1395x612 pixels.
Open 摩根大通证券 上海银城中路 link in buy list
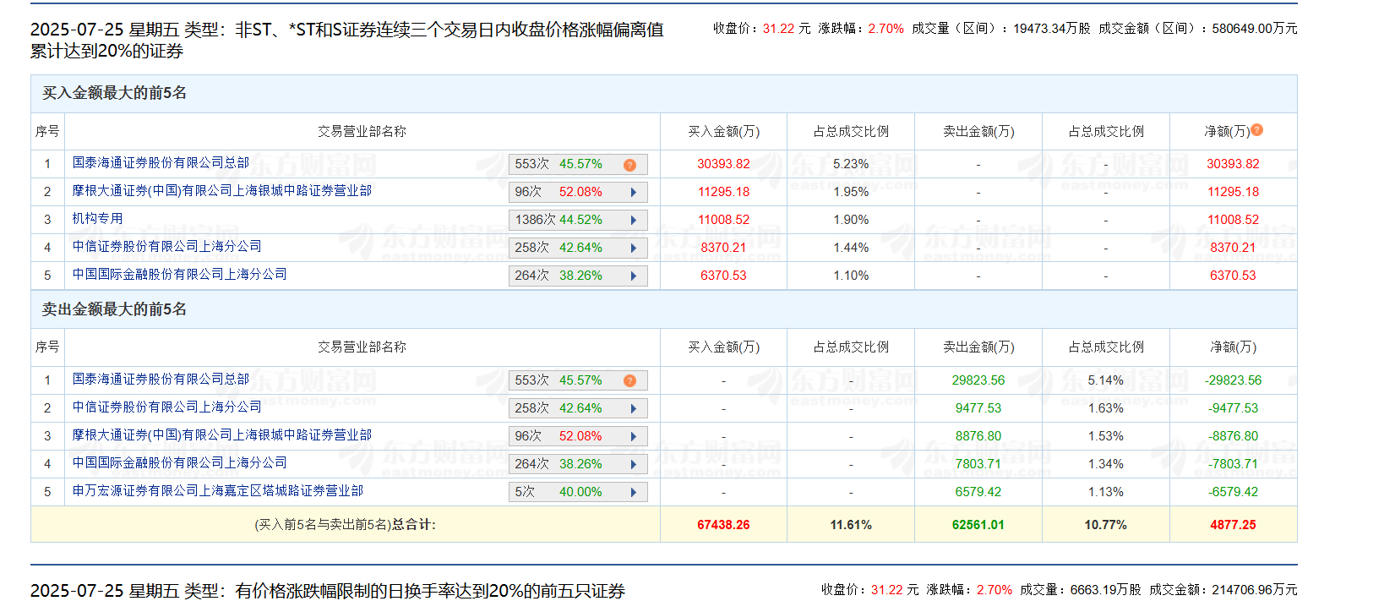point(222,191)
